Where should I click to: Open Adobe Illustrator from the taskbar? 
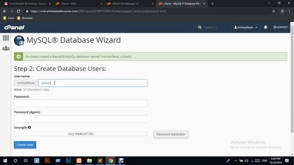(47, 161)
